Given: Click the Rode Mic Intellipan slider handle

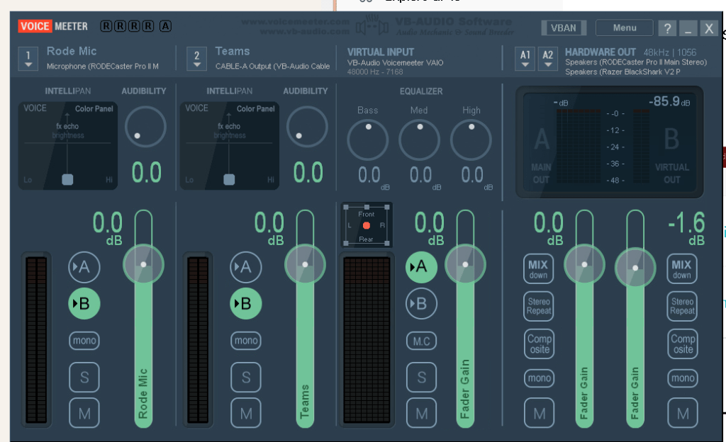Looking at the screenshot, I should coord(67,179).
